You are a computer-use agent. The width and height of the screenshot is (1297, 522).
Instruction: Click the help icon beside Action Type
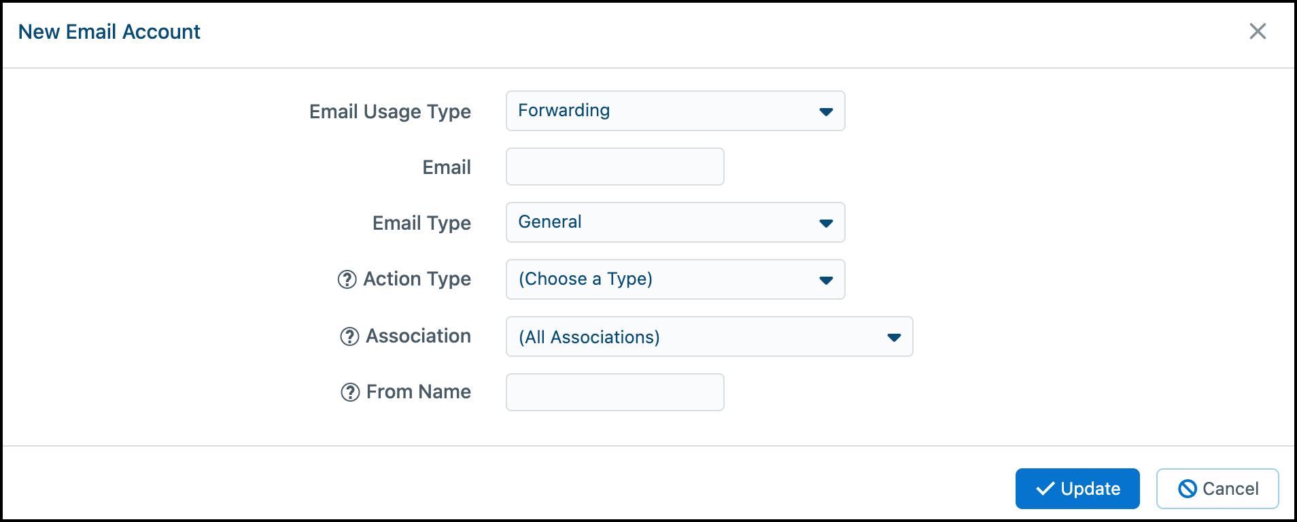(347, 279)
